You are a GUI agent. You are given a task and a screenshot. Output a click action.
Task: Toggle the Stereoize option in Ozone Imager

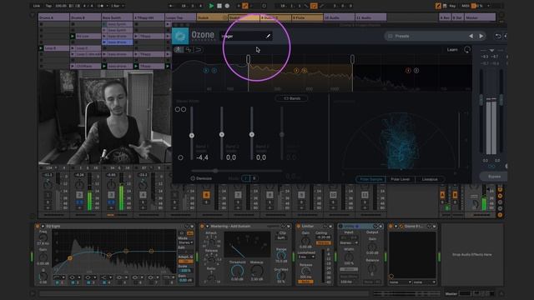point(193,178)
